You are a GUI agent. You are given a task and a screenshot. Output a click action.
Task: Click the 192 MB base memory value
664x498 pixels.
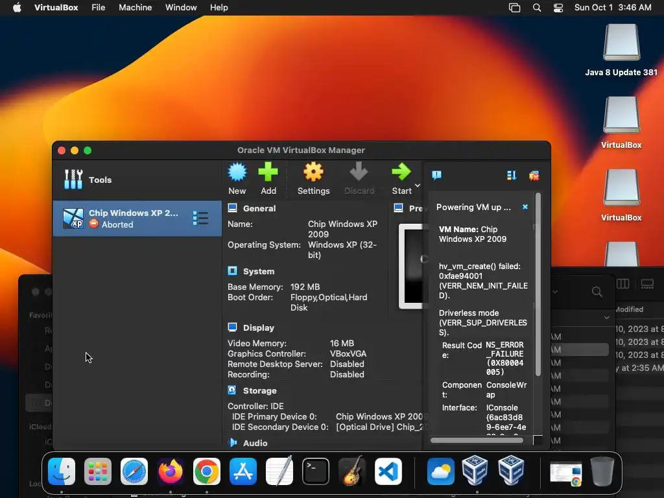[305, 287]
